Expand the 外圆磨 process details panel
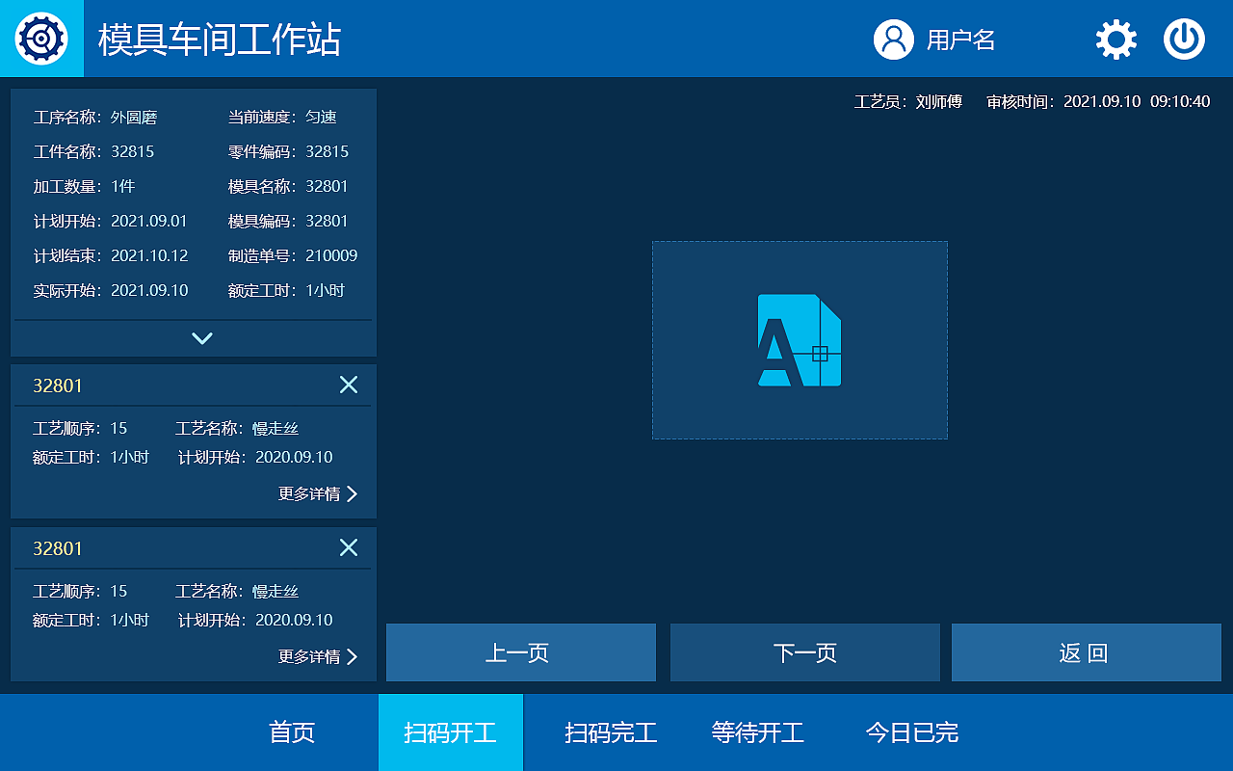1233x771 pixels. click(x=201, y=338)
